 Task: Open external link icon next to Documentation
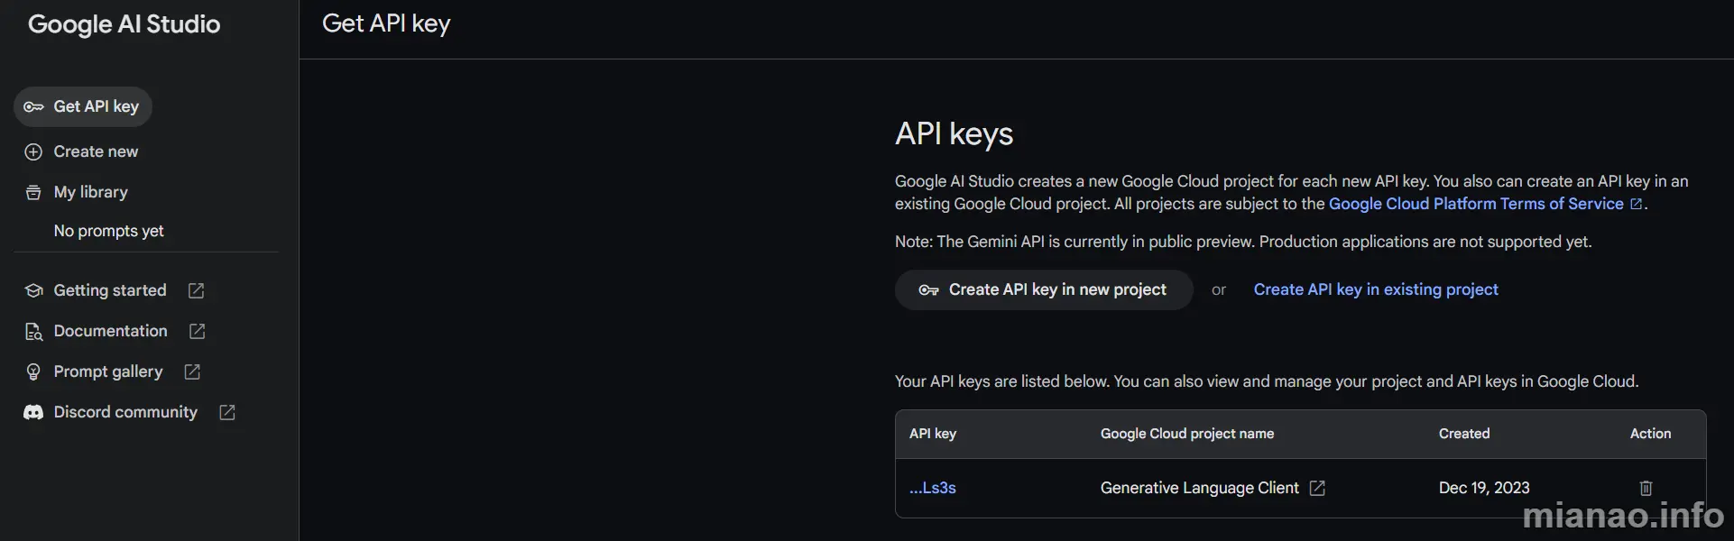pyautogui.click(x=197, y=331)
